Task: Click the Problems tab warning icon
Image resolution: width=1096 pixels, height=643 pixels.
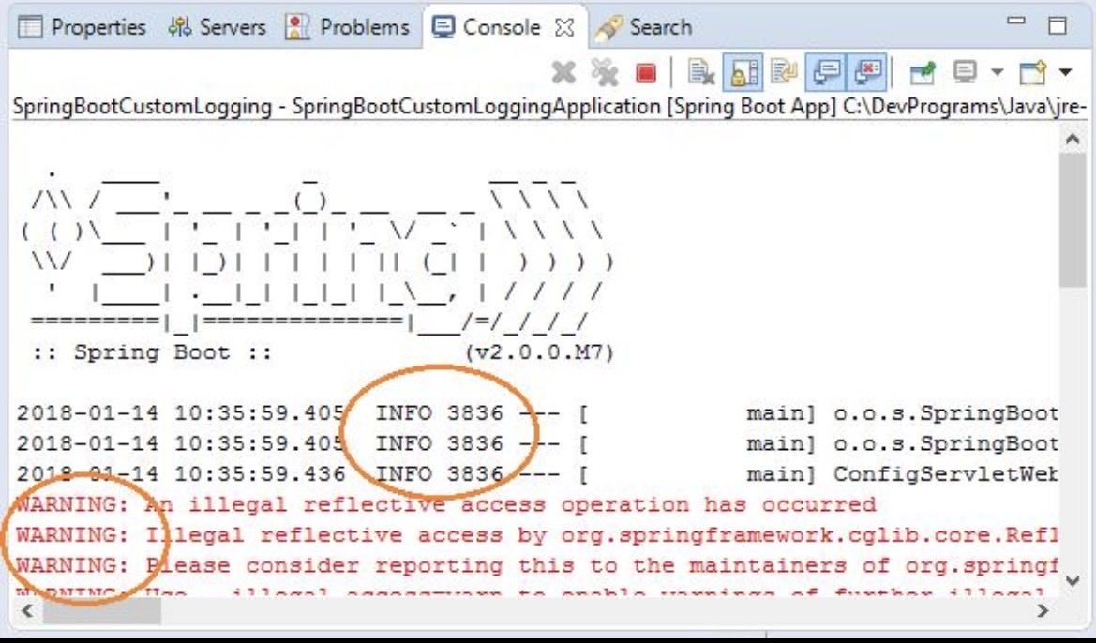Action: 297,27
